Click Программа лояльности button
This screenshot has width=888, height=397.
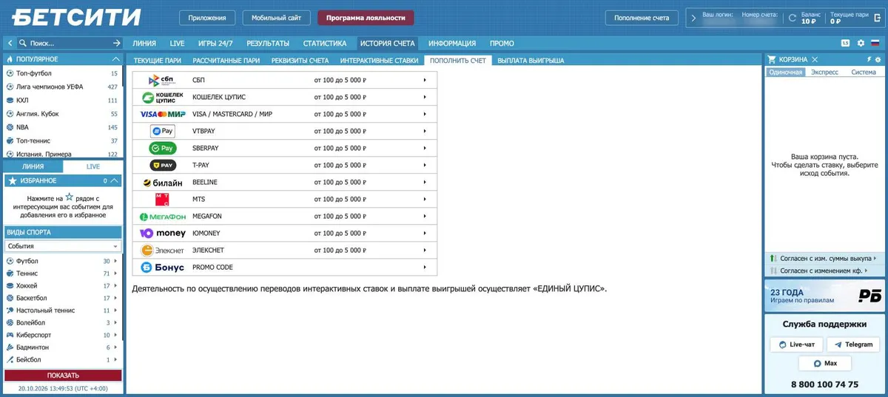366,18
